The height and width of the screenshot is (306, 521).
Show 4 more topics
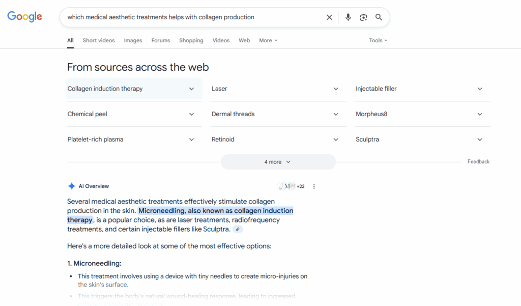coord(278,162)
